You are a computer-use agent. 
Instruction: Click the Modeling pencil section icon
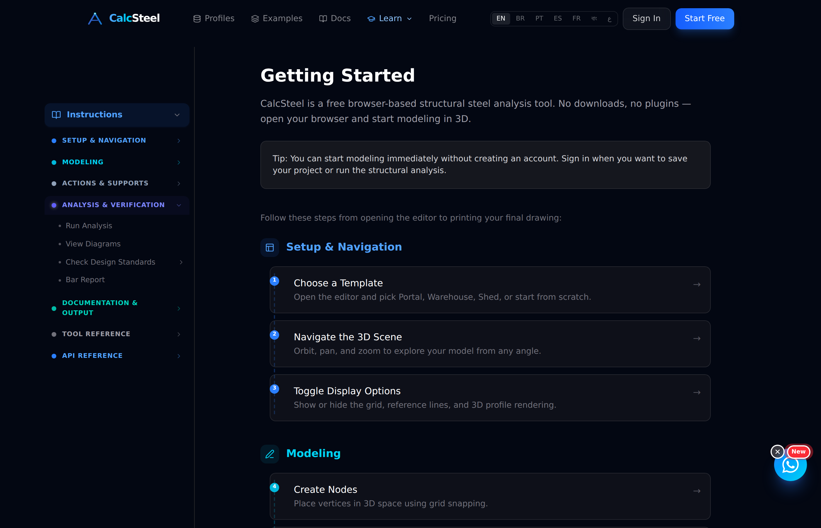[270, 454]
